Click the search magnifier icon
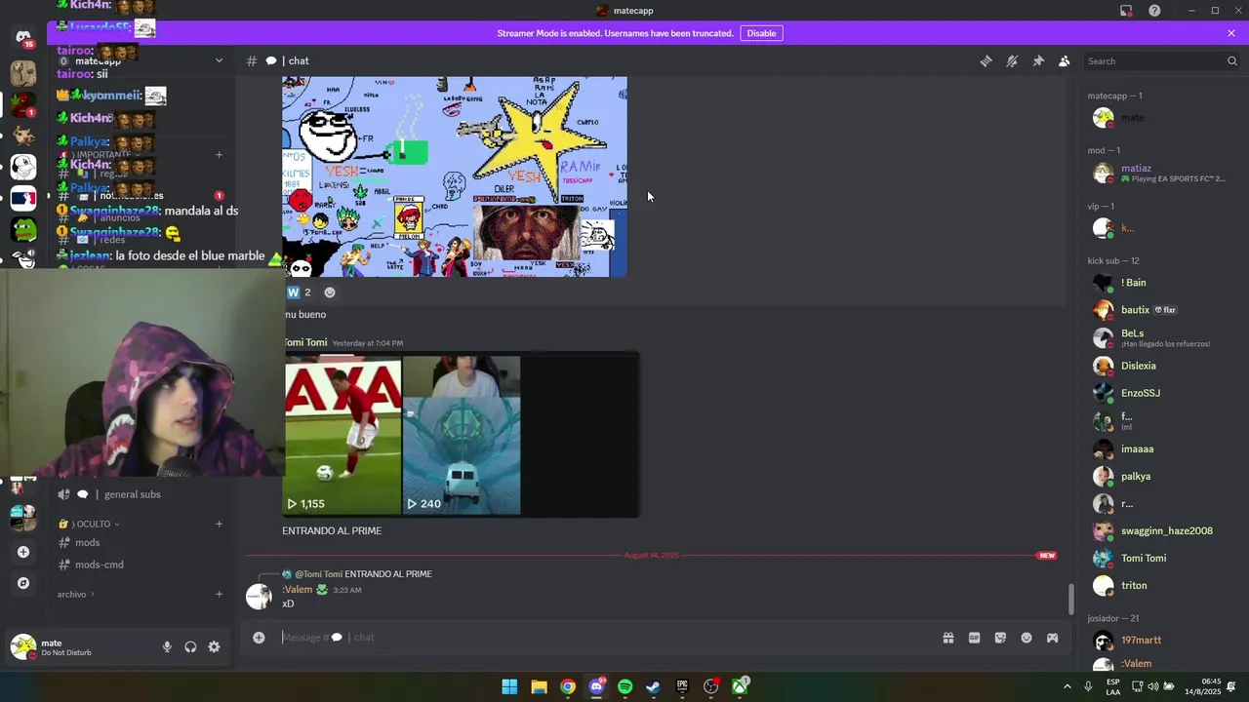The height and width of the screenshot is (702, 1249). [1231, 61]
